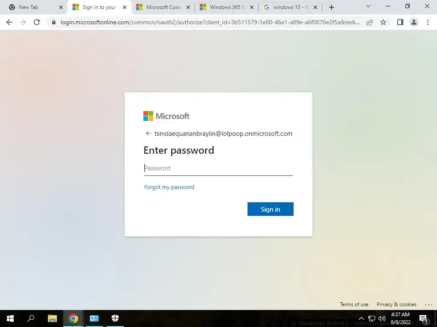Open File Explorer from the taskbar
The image size is (437, 327).
tap(52, 318)
